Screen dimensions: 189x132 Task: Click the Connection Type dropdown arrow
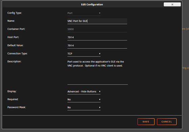[100, 54]
